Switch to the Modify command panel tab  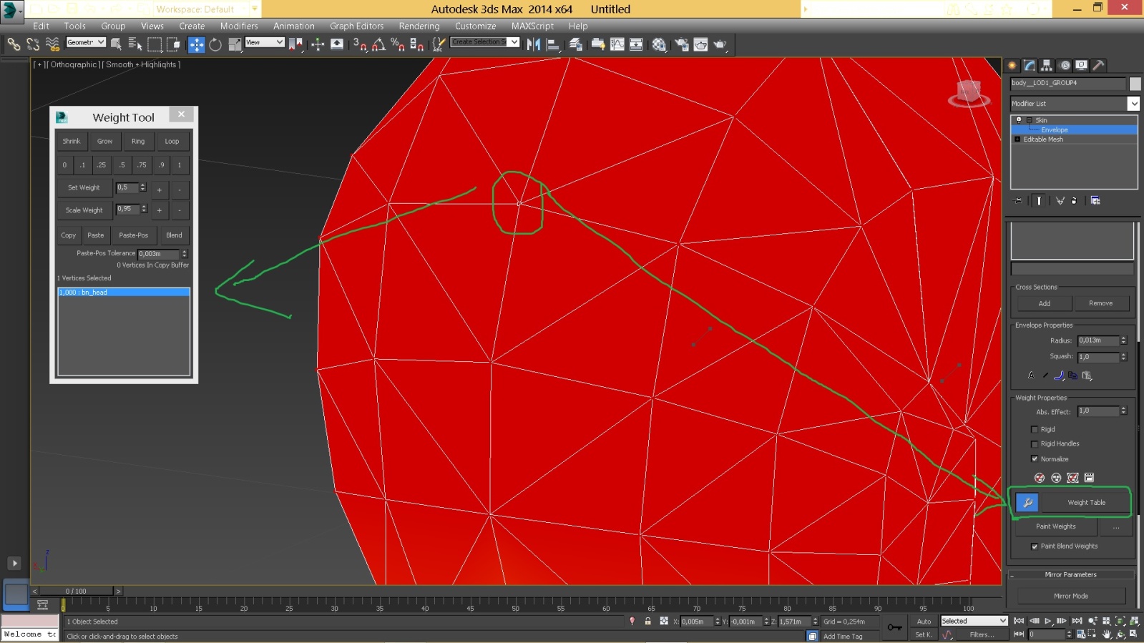(1030, 65)
